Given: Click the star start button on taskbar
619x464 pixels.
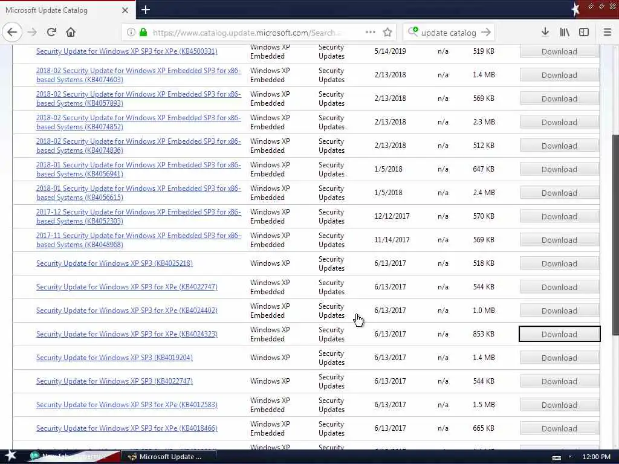Looking at the screenshot, I should pos(10,456).
